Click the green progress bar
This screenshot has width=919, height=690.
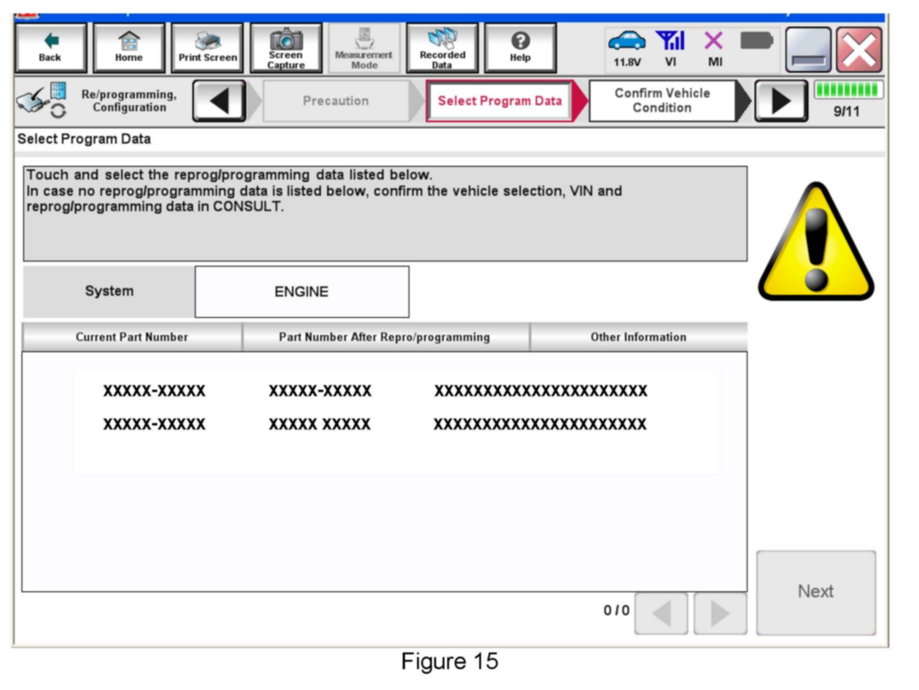847,90
